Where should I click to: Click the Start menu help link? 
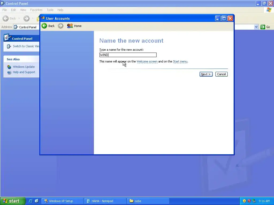[x=180, y=62]
